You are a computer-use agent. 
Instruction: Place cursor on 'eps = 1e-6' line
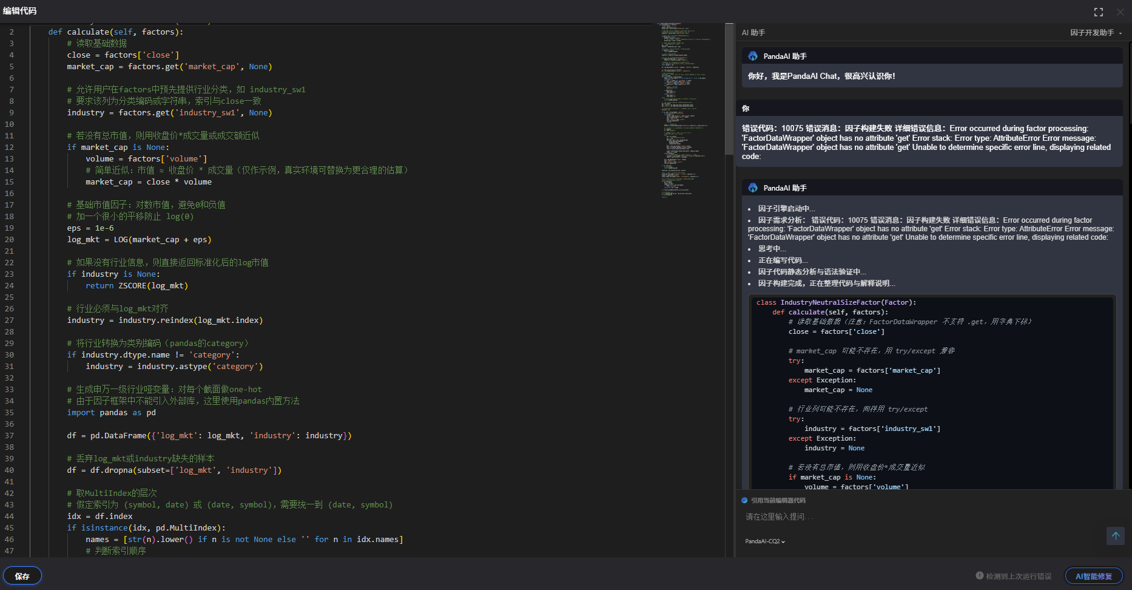pyautogui.click(x=90, y=228)
